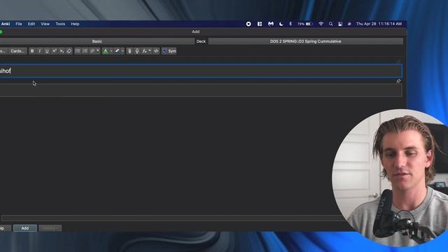Open the History button

click(x=50, y=228)
